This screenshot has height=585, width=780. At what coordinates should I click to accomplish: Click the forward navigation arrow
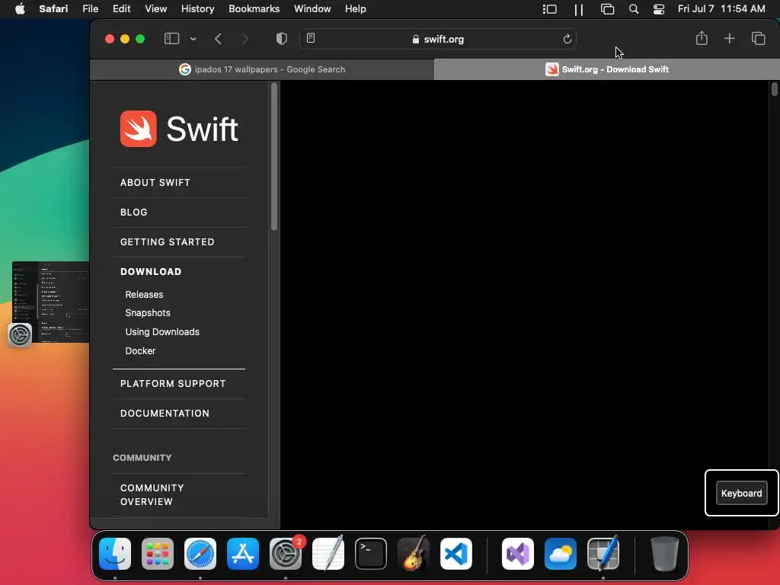click(x=245, y=39)
